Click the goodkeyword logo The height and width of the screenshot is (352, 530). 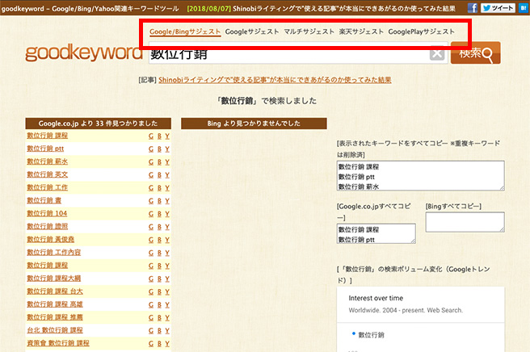pyautogui.click(x=84, y=53)
